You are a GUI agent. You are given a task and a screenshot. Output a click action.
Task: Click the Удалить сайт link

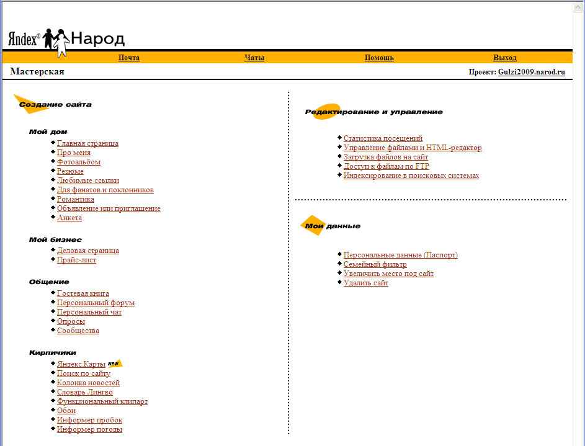366,283
